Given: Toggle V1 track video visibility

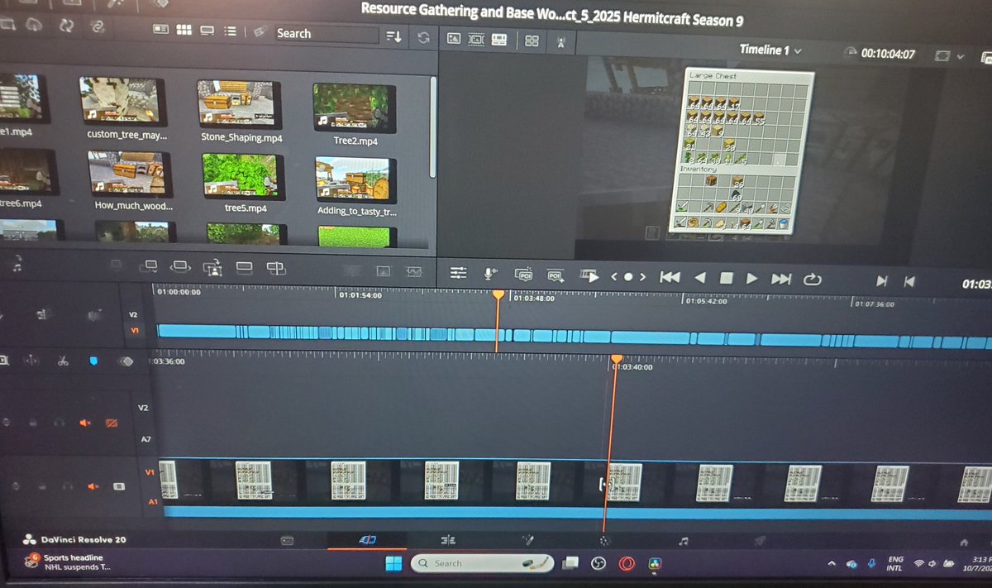Looking at the screenshot, I should click(x=118, y=486).
